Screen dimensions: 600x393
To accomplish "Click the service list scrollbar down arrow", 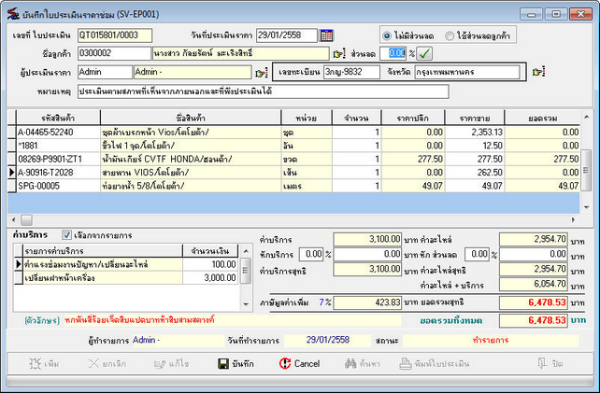I will (246, 304).
